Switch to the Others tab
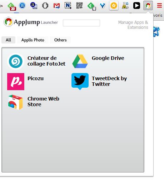Screen dimensions: 164x180 (x=60, y=40)
